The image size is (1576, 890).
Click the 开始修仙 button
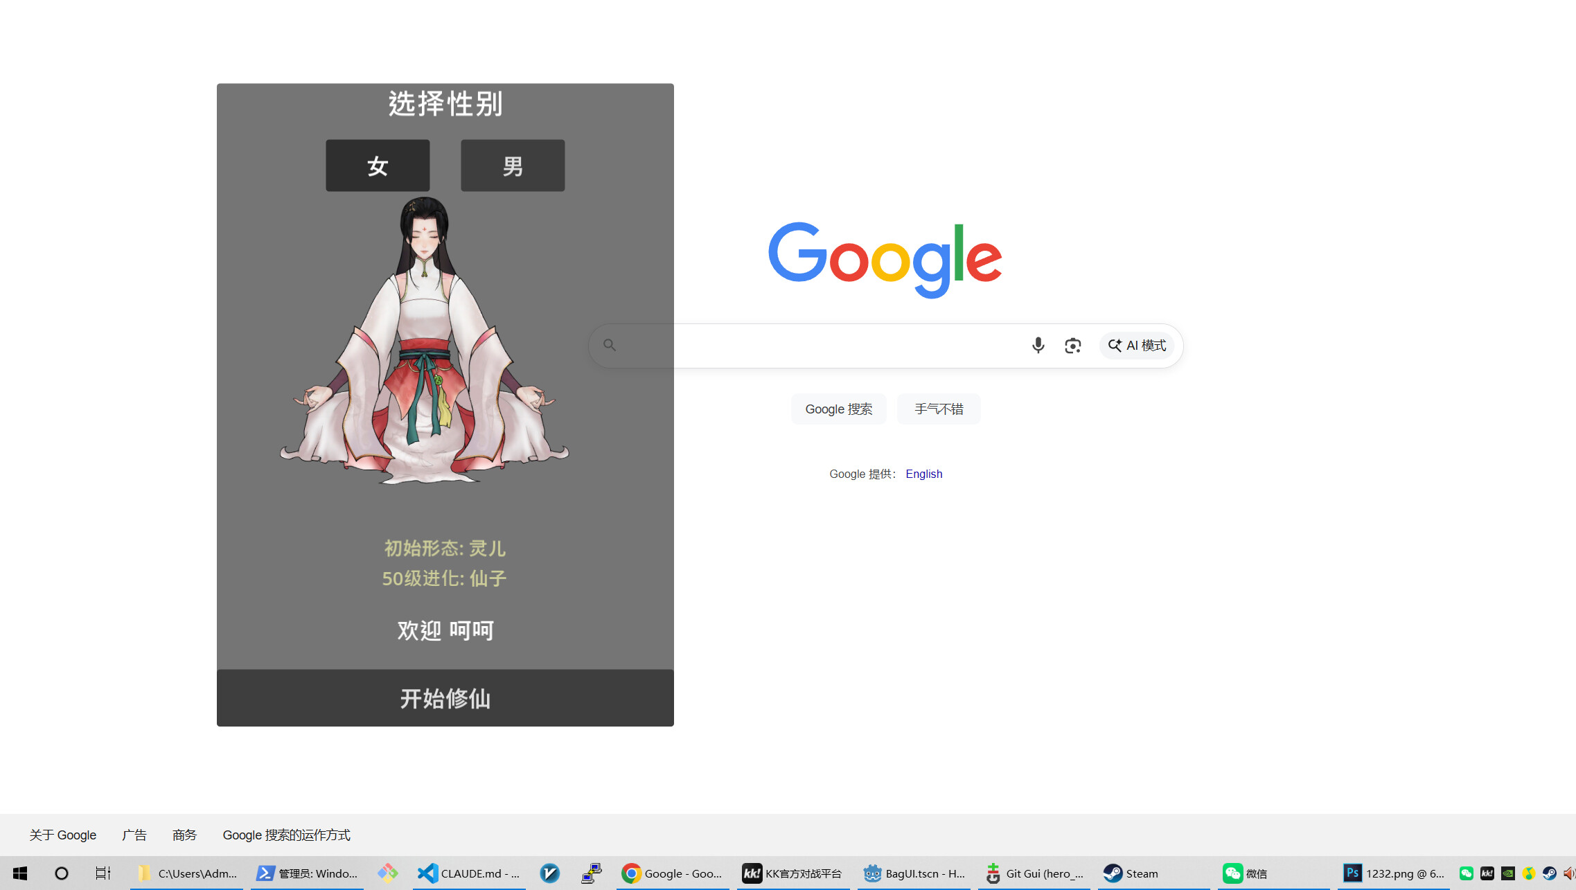(444, 698)
